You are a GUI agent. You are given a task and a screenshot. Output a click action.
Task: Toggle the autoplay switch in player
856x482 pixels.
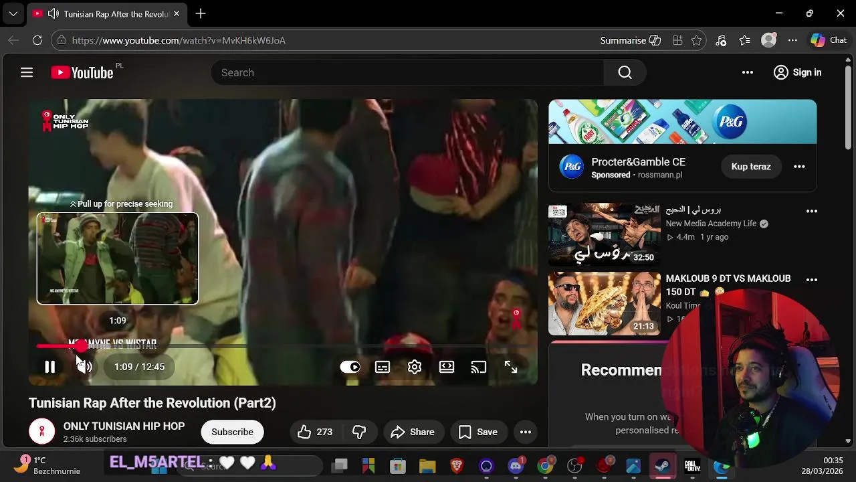(350, 367)
